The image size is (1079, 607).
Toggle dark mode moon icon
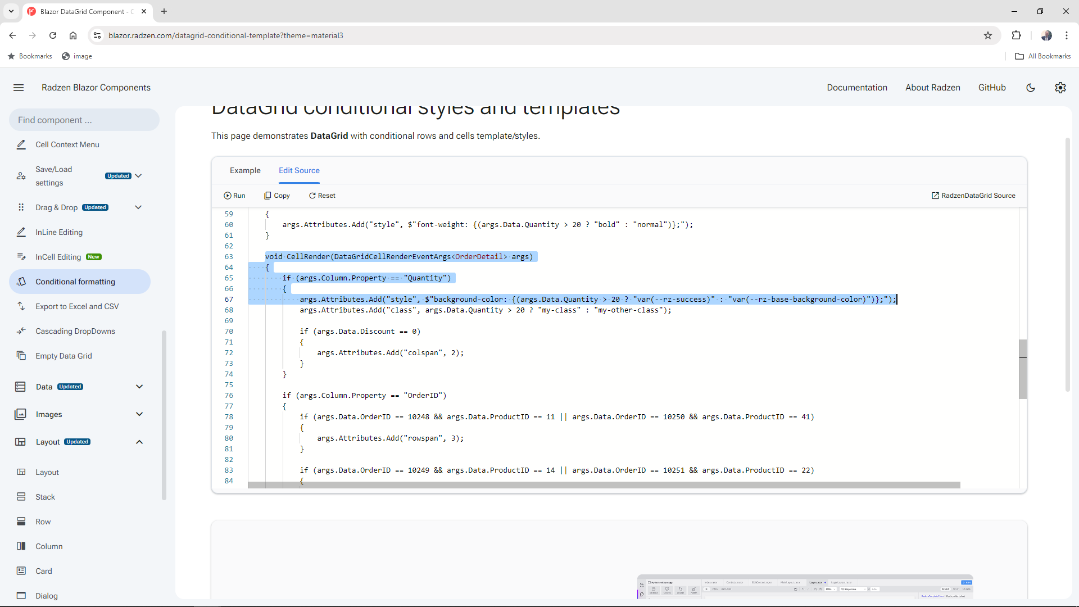click(x=1031, y=88)
